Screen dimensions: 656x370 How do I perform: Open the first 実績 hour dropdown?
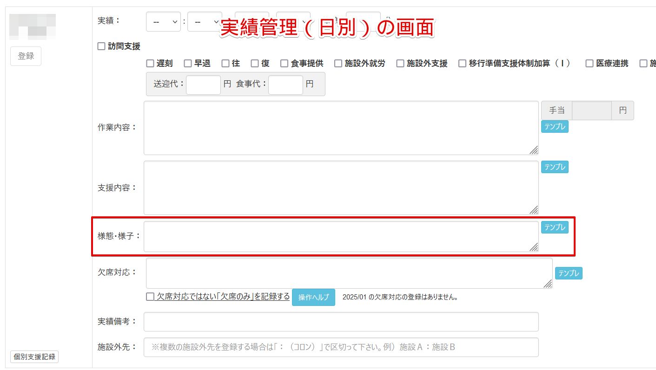pos(163,21)
